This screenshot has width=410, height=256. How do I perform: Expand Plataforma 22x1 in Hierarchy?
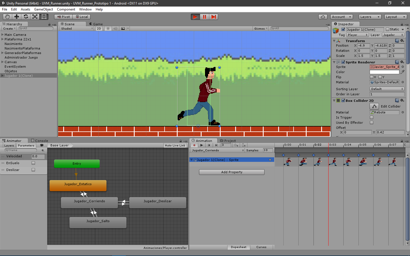[3, 39]
